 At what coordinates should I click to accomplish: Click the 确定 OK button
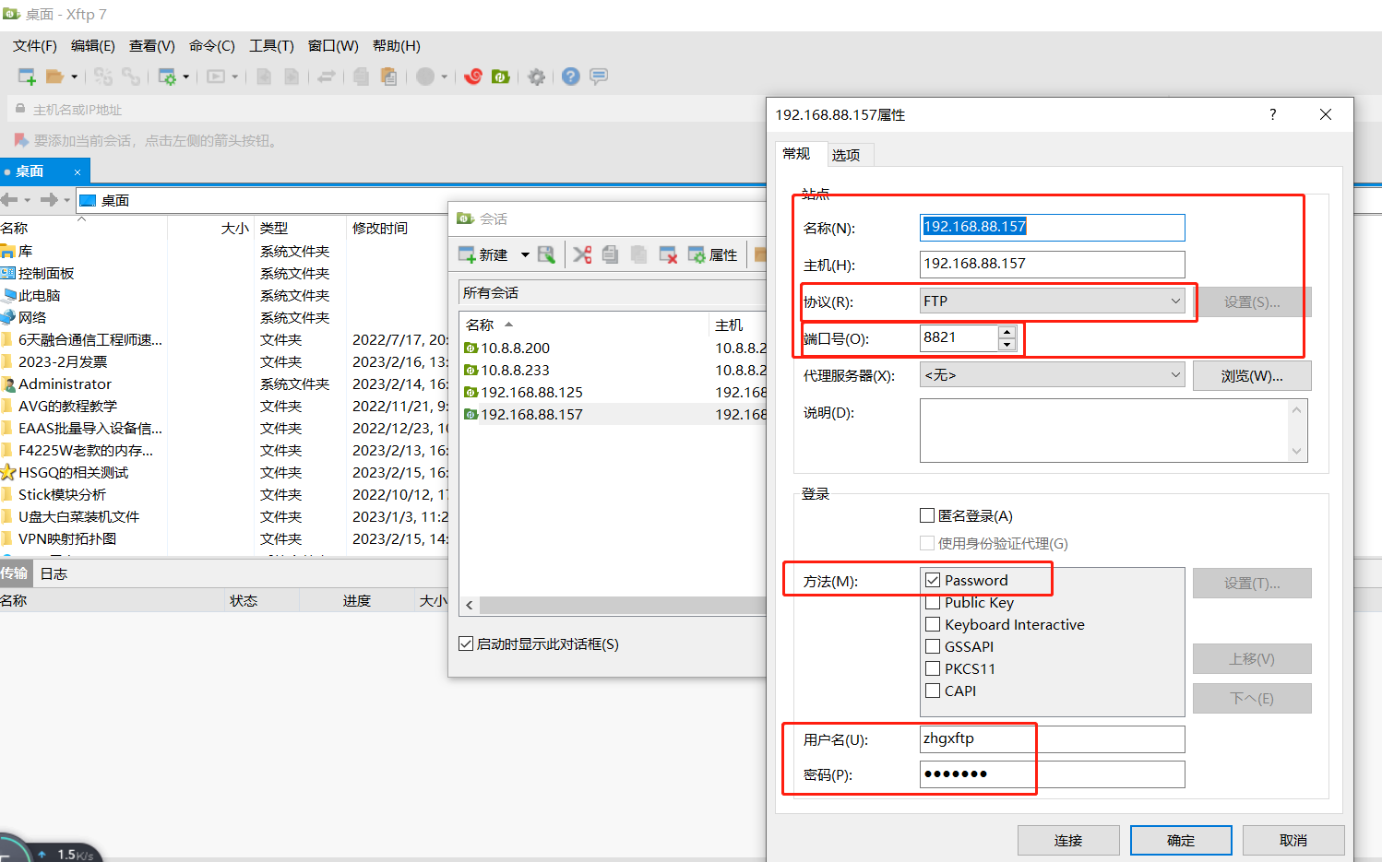(1181, 840)
